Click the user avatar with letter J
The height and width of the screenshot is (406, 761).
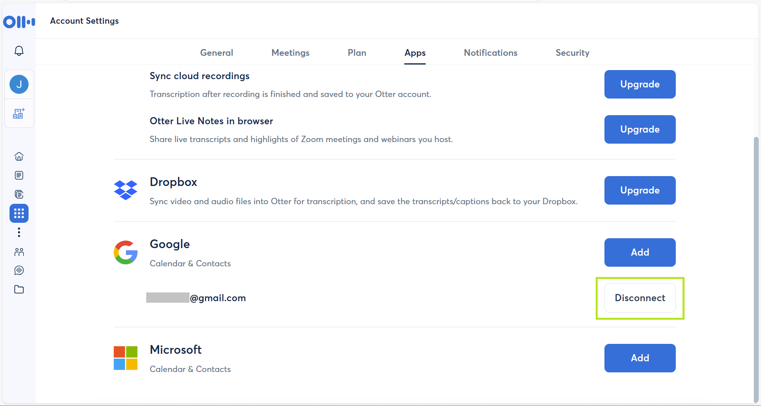click(19, 84)
